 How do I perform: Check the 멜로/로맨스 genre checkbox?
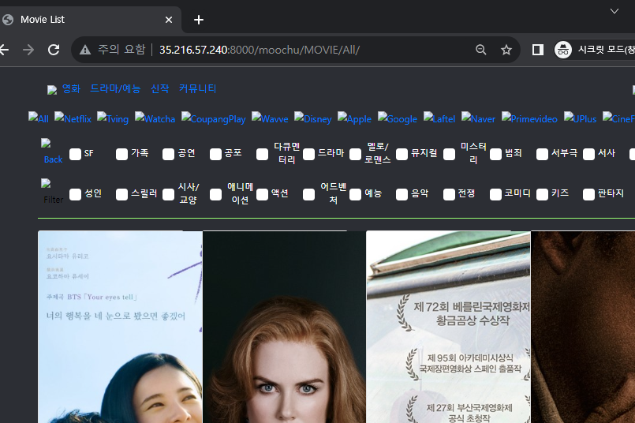356,154
